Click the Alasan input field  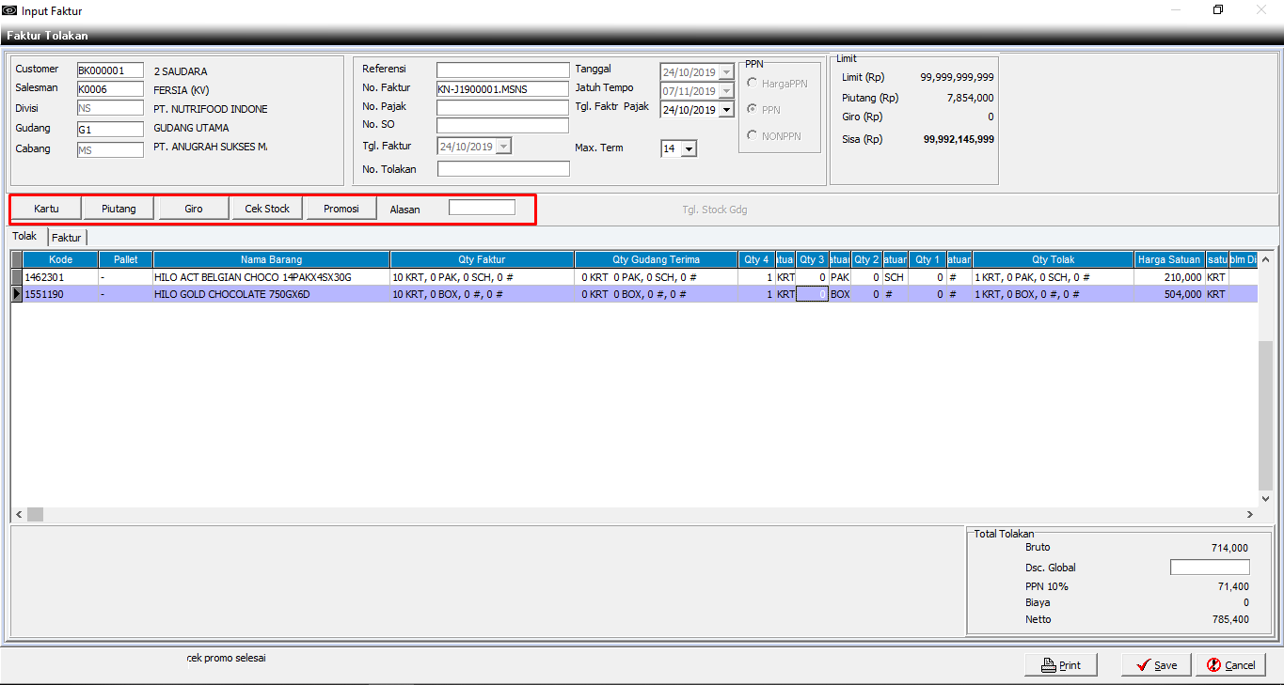(x=482, y=208)
